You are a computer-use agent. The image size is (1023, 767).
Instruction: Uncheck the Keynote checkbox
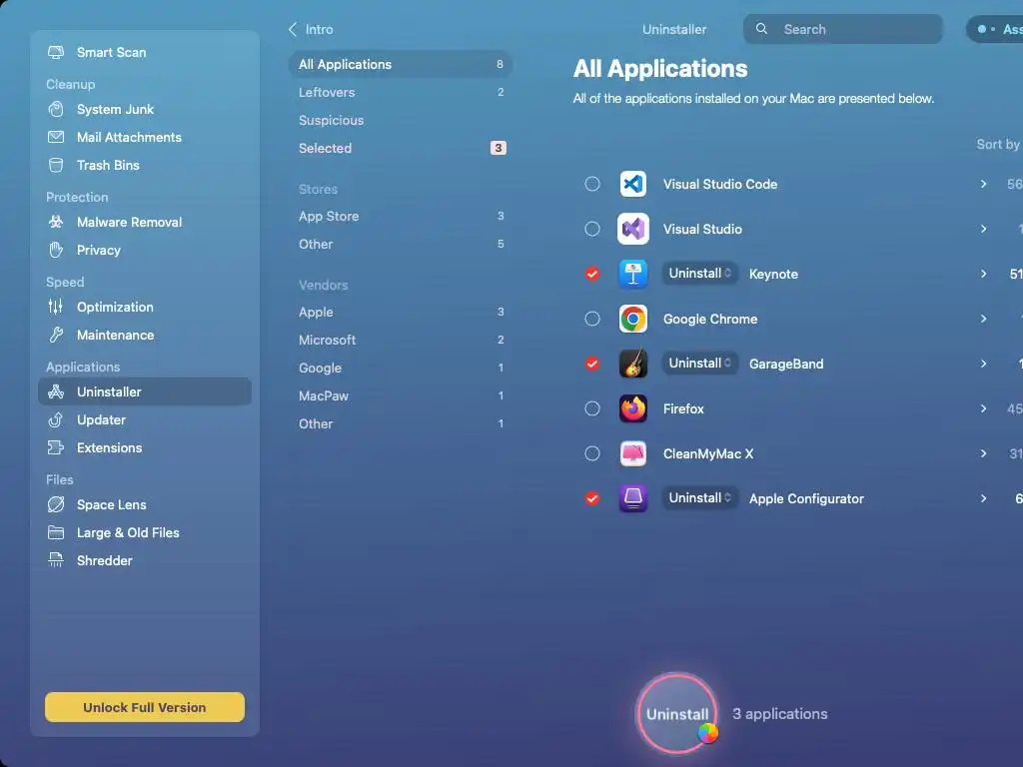pos(591,274)
